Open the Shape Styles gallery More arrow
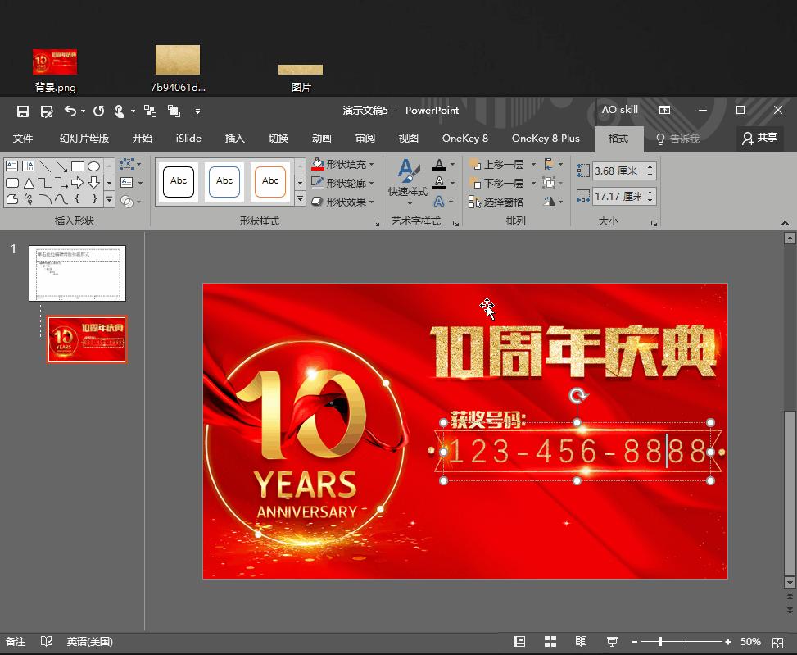The width and height of the screenshot is (797, 655). click(300, 199)
